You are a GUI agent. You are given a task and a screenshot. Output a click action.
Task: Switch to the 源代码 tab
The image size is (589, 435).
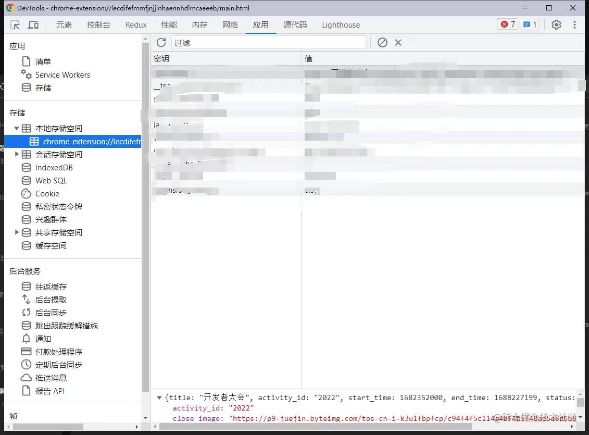coord(295,25)
